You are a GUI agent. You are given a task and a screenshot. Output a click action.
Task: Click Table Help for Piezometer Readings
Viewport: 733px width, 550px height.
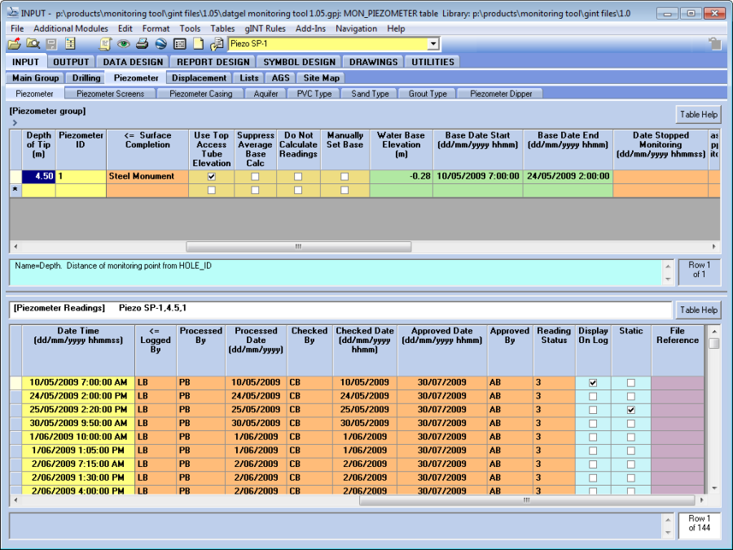click(698, 310)
